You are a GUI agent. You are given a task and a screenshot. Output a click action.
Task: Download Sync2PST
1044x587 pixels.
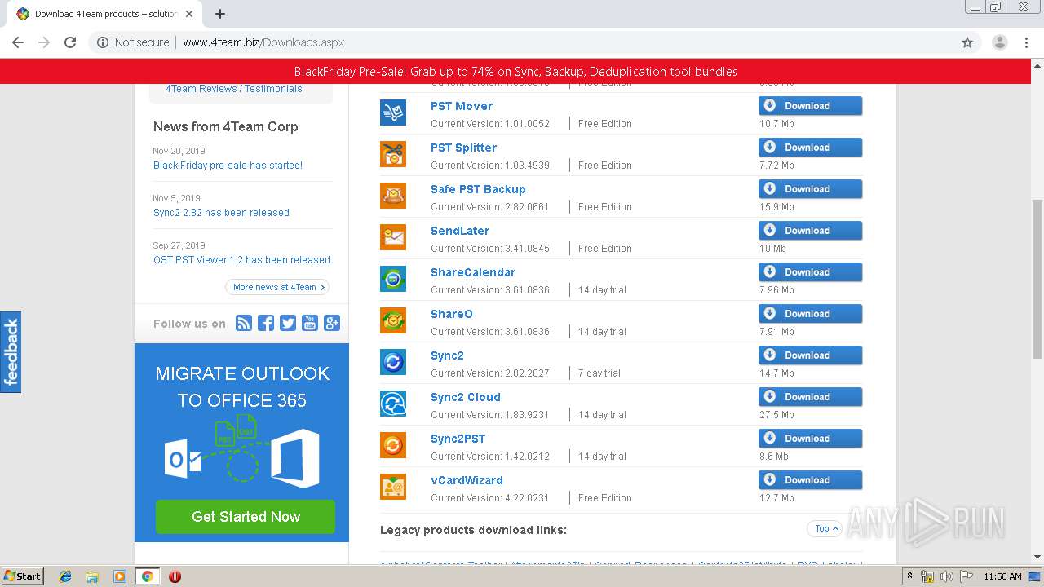[810, 439]
